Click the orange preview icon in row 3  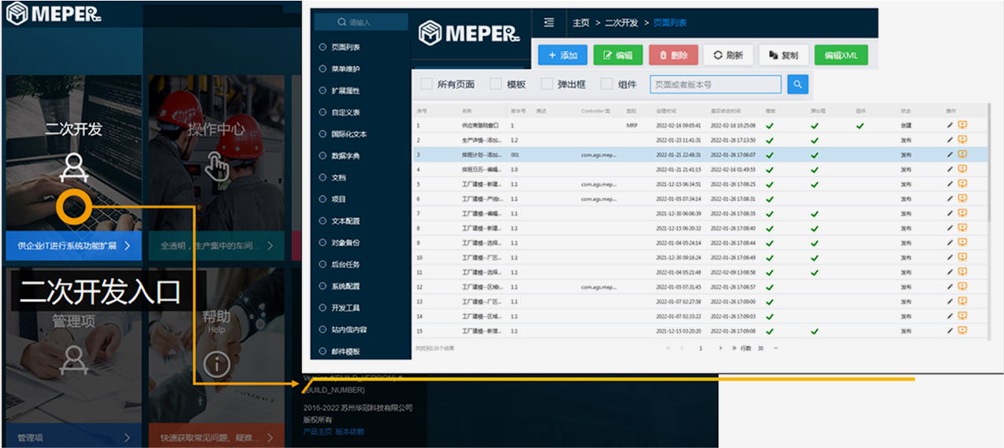962,154
